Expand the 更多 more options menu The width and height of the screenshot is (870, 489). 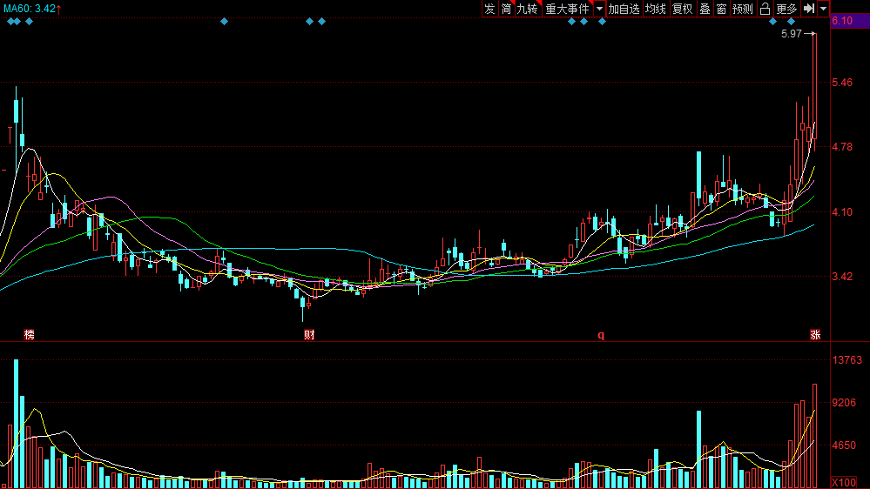tap(786, 9)
